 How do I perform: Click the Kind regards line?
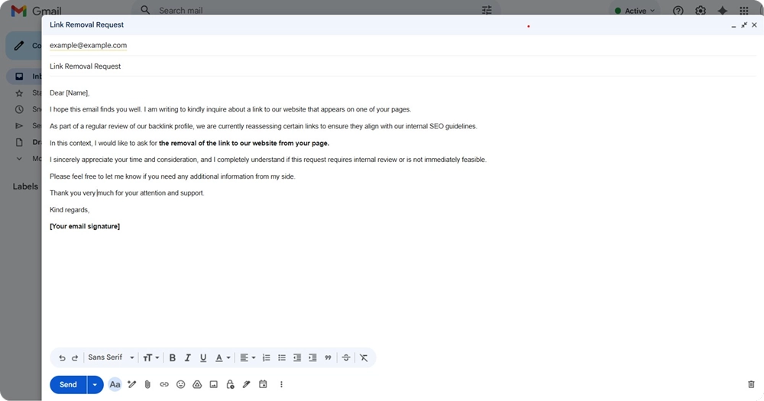tap(70, 209)
